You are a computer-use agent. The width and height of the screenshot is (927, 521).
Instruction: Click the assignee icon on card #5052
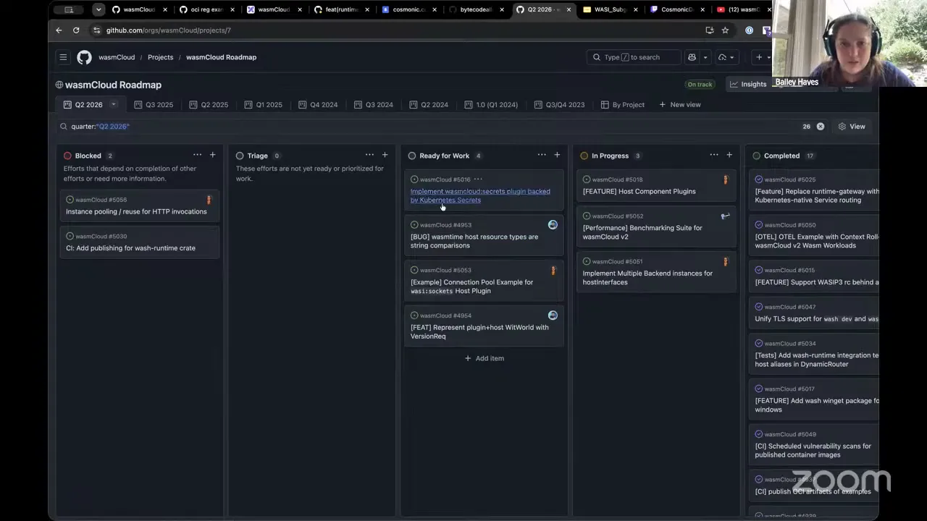725,216
